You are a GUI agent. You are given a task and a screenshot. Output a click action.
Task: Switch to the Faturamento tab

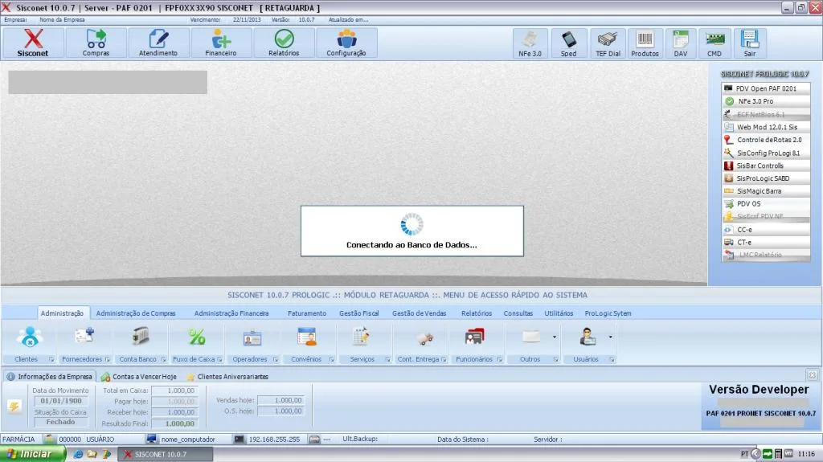[x=307, y=313]
